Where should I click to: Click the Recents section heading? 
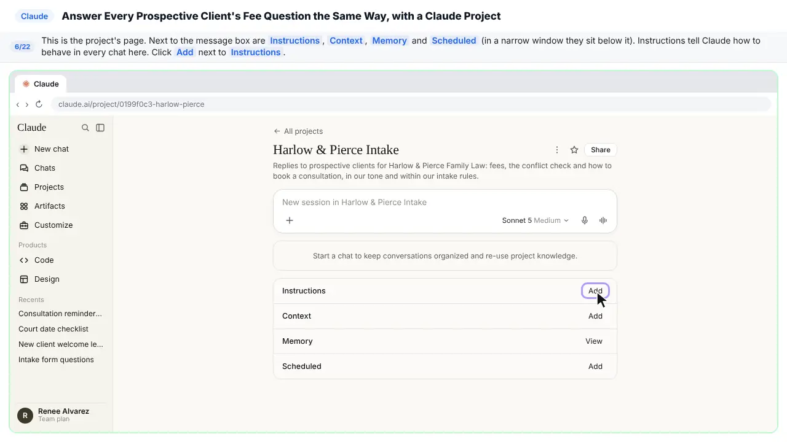(31, 300)
